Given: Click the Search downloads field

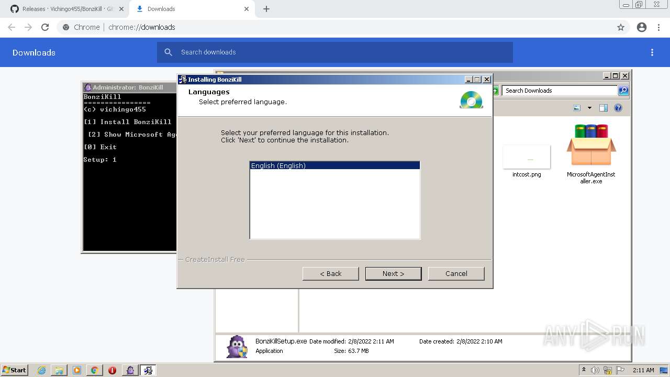Looking at the screenshot, I should [x=335, y=52].
